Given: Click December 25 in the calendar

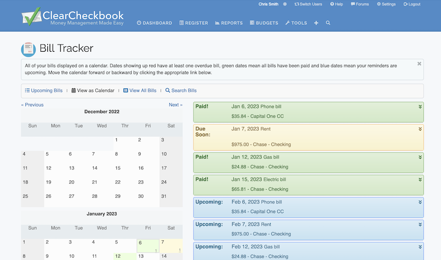Looking at the screenshot, I should tap(33, 200).
